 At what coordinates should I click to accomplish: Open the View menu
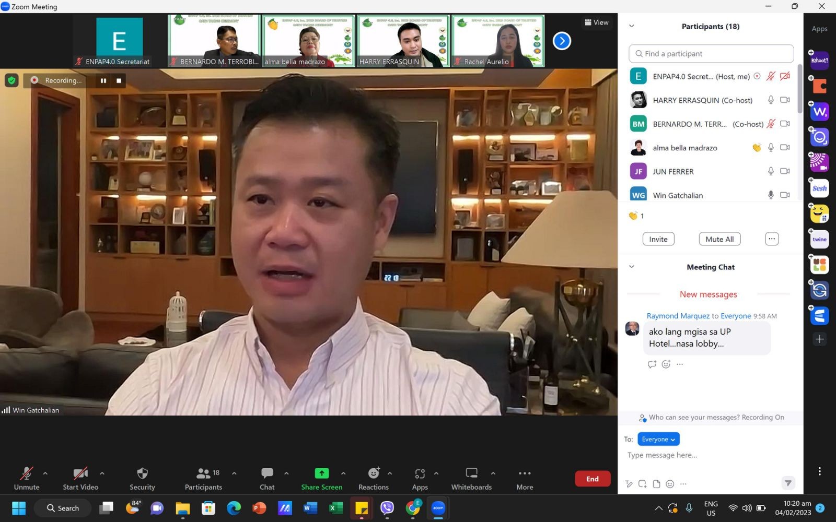coord(596,22)
